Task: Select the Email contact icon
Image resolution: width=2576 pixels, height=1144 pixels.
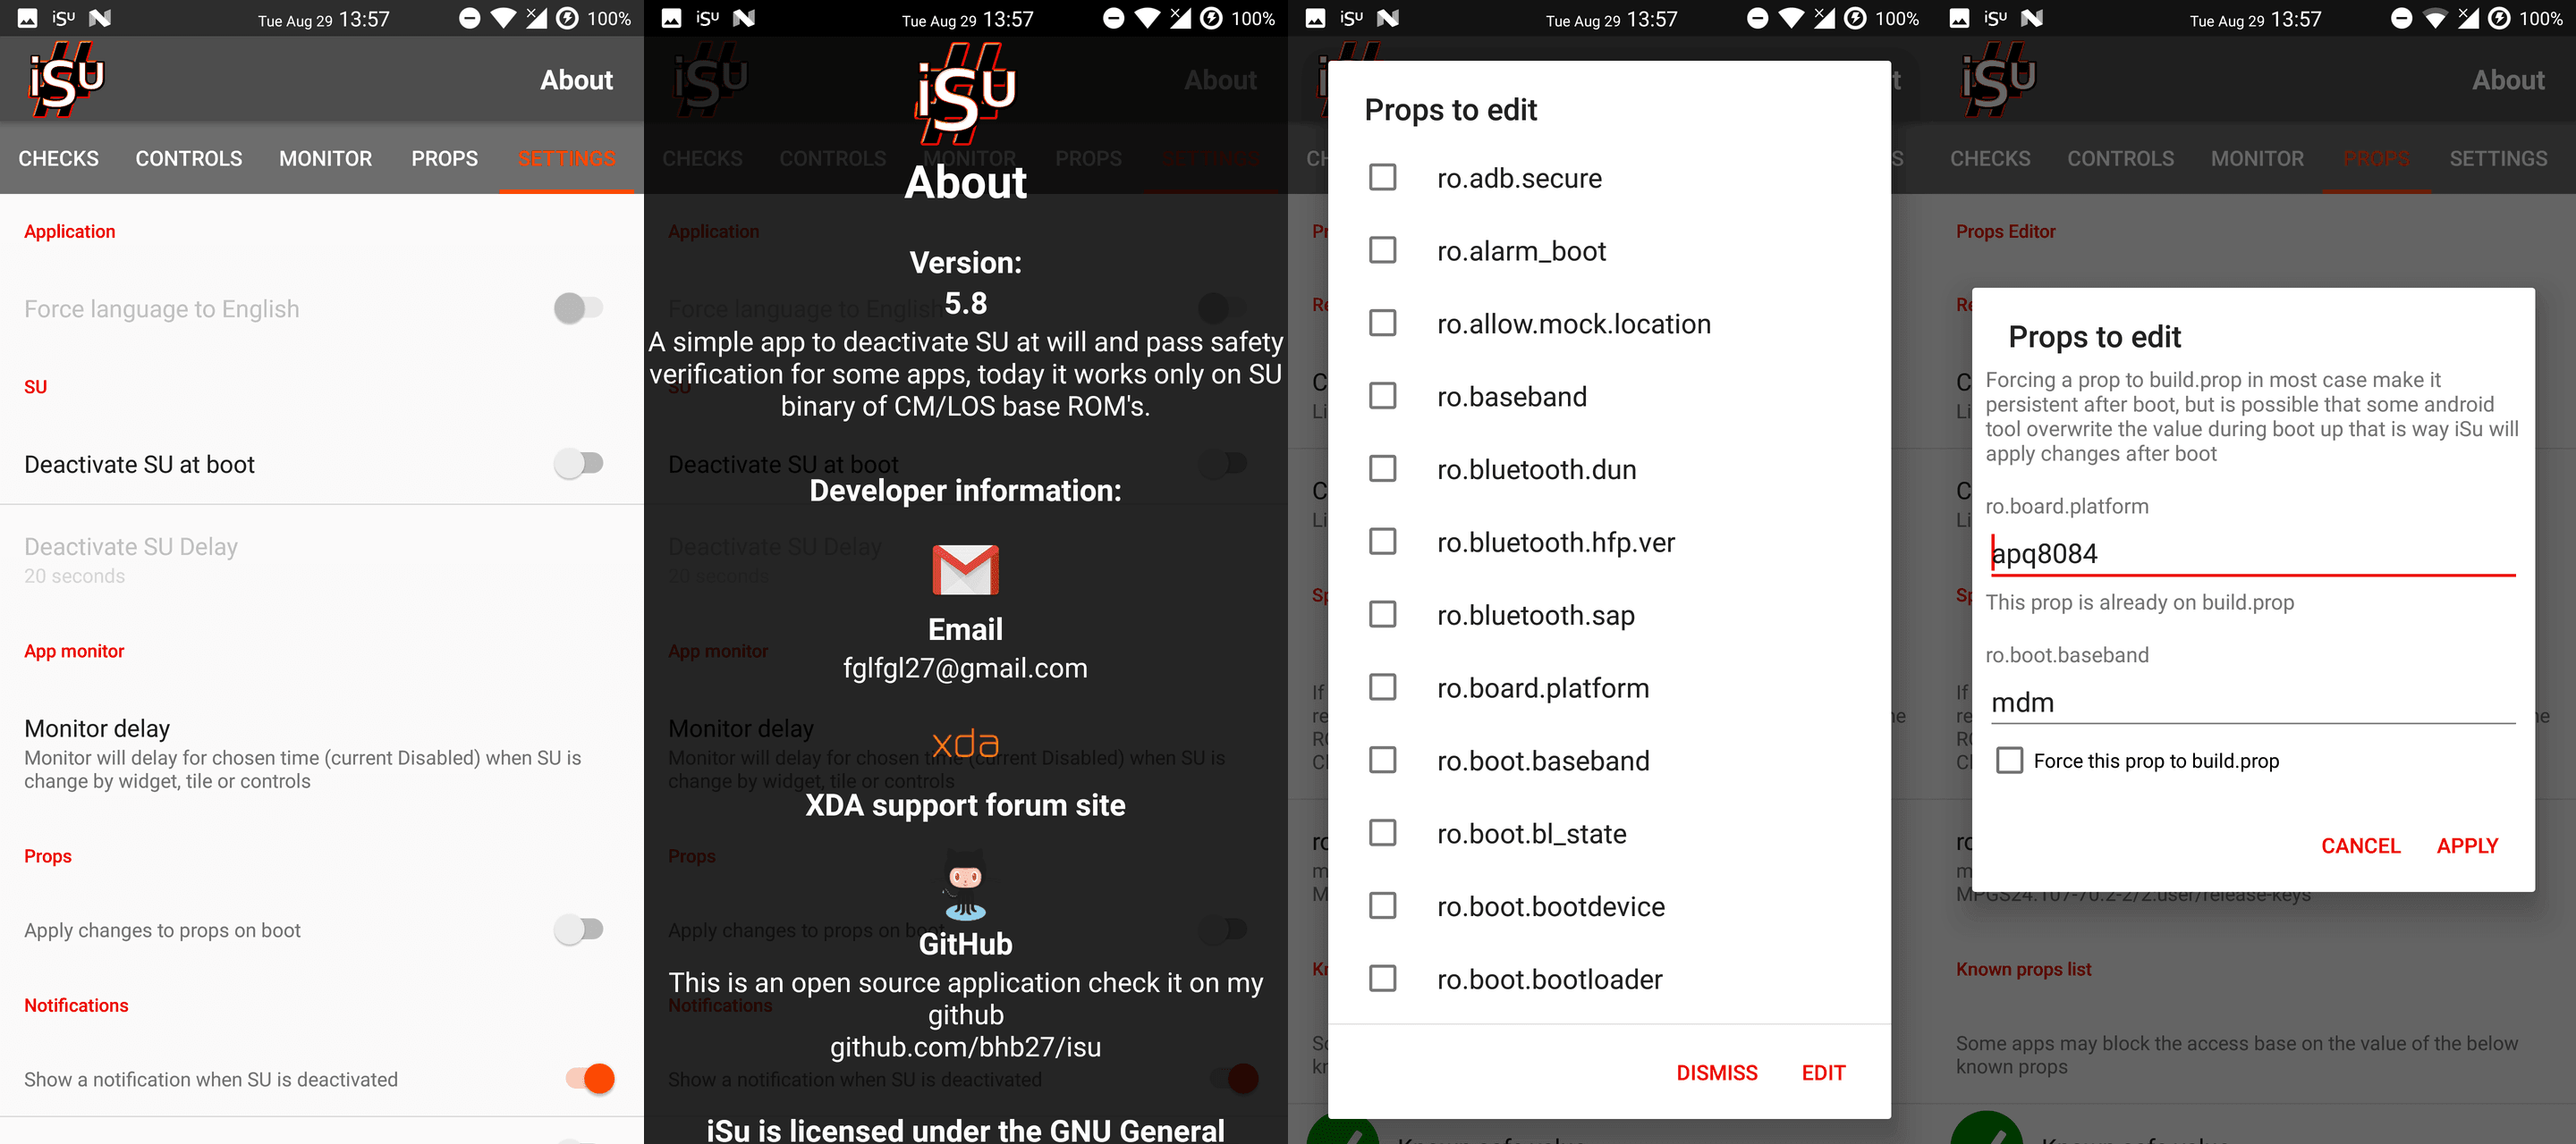Action: pos(966,573)
